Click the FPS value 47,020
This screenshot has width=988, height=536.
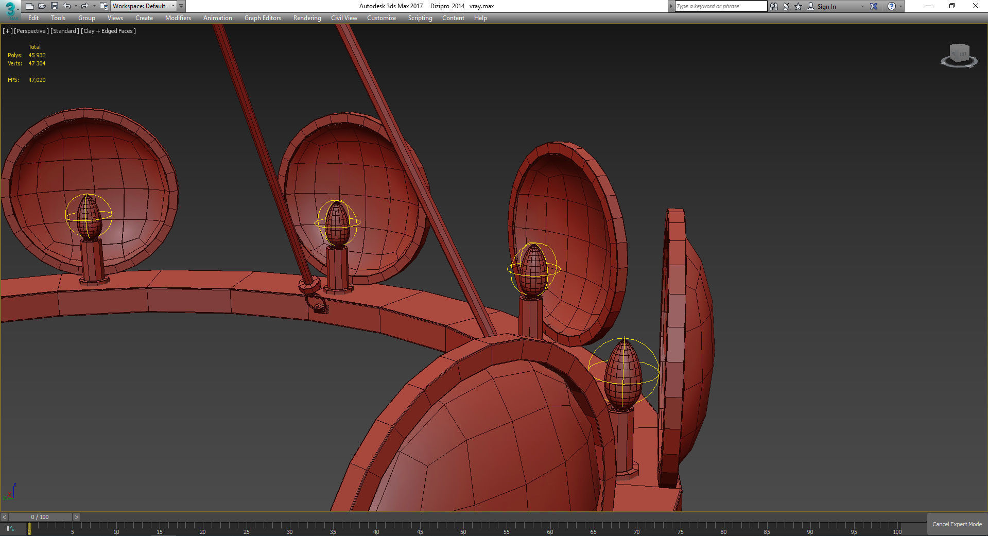(x=37, y=80)
